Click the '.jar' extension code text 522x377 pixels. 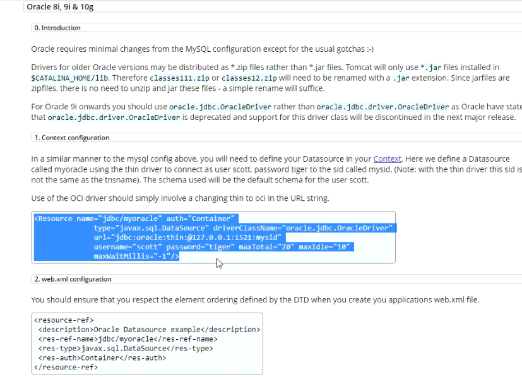[x=401, y=78]
